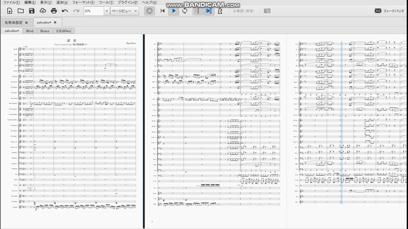Switch to the E.B.&Perc part tab
The width and height of the screenshot is (408, 229).
pos(64,31)
